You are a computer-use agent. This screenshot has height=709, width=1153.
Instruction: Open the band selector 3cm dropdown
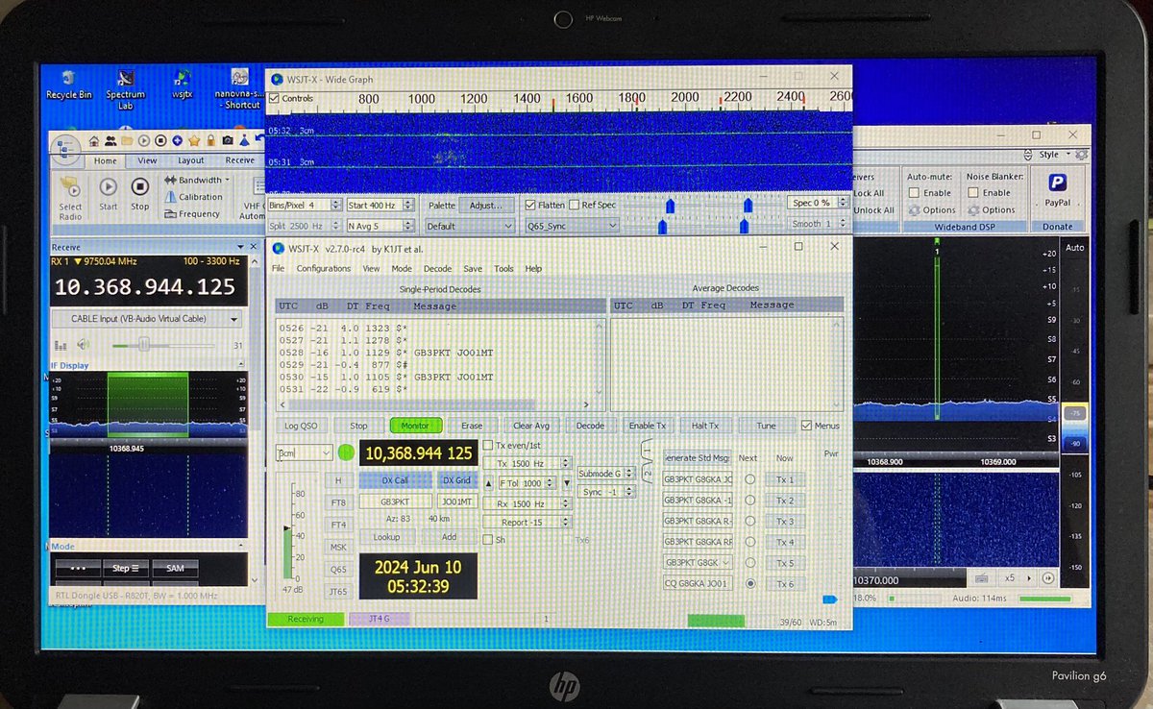point(304,453)
